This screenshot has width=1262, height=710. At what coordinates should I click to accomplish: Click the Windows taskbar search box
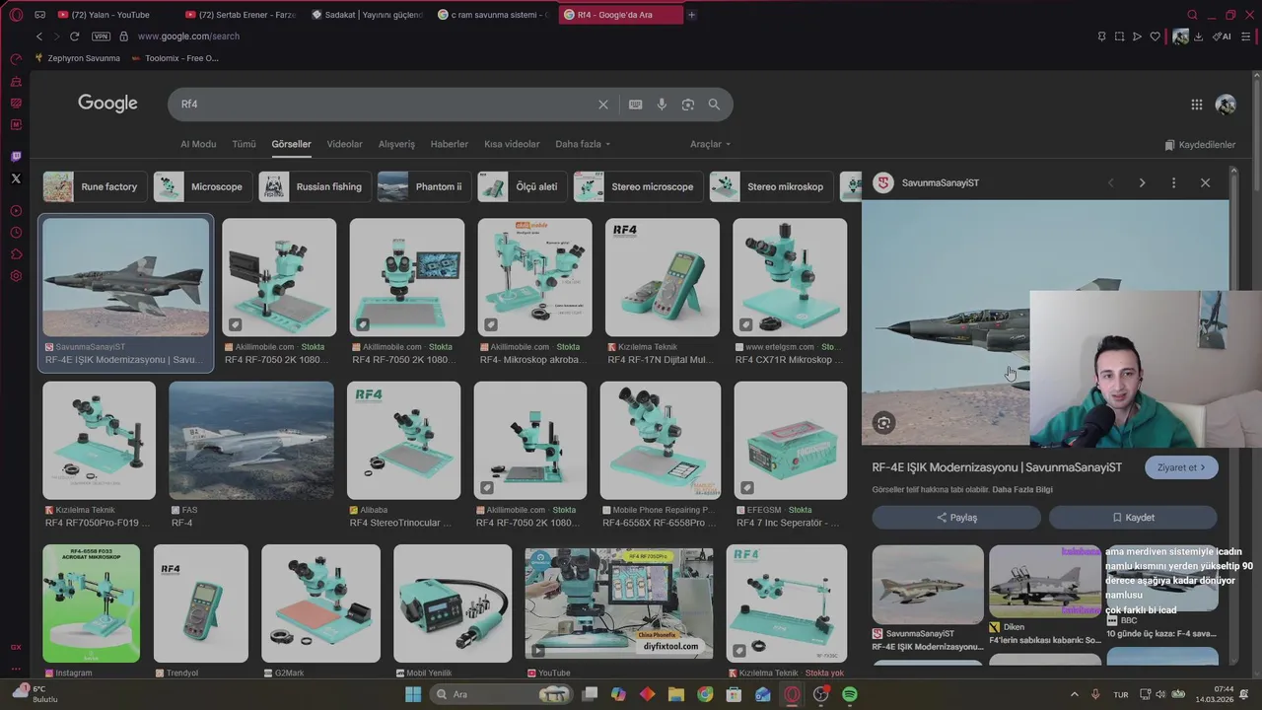coord(501,694)
